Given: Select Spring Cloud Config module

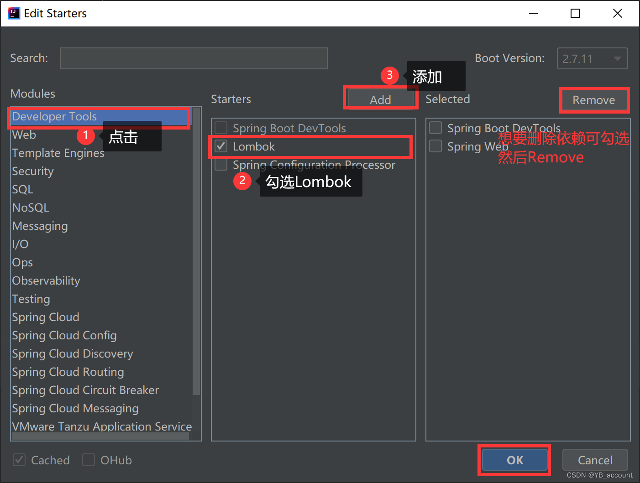Looking at the screenshot, I should pyautogui.click(x=64, y=336).
